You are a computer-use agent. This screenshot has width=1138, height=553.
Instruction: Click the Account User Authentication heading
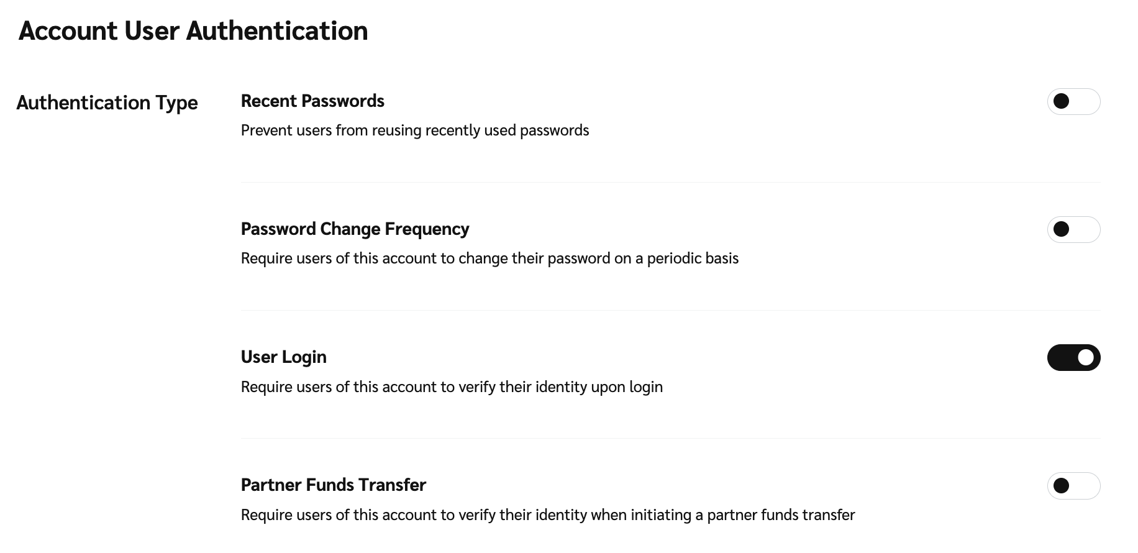tap(193, 31)
